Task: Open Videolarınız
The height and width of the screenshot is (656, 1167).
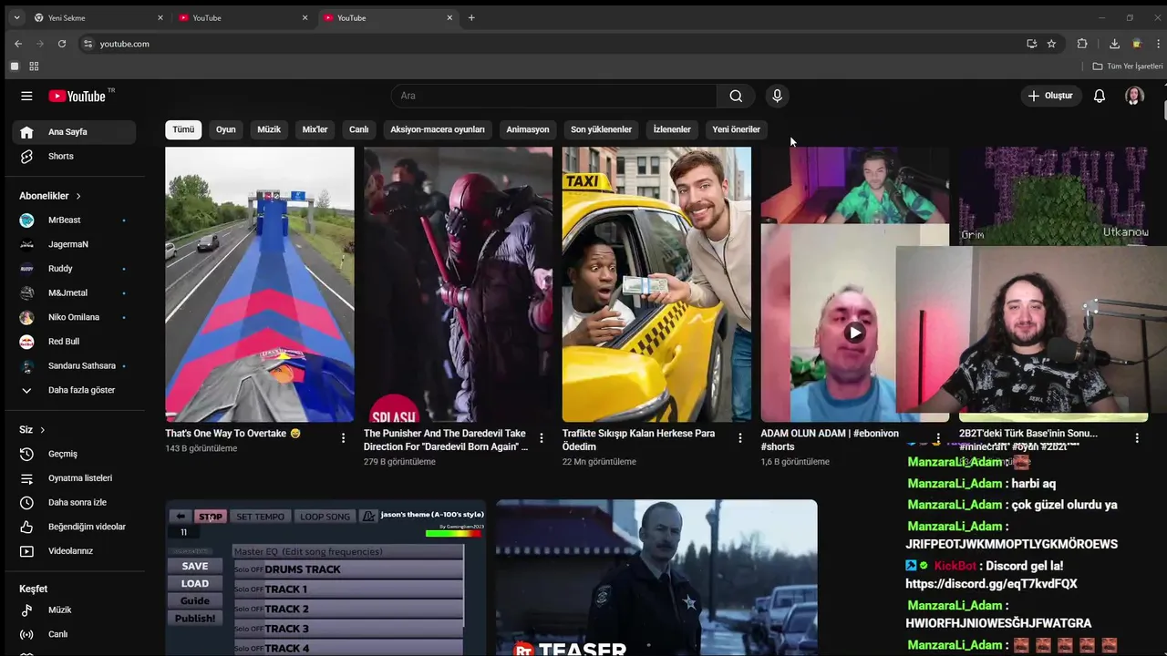Action: point(74,551)
